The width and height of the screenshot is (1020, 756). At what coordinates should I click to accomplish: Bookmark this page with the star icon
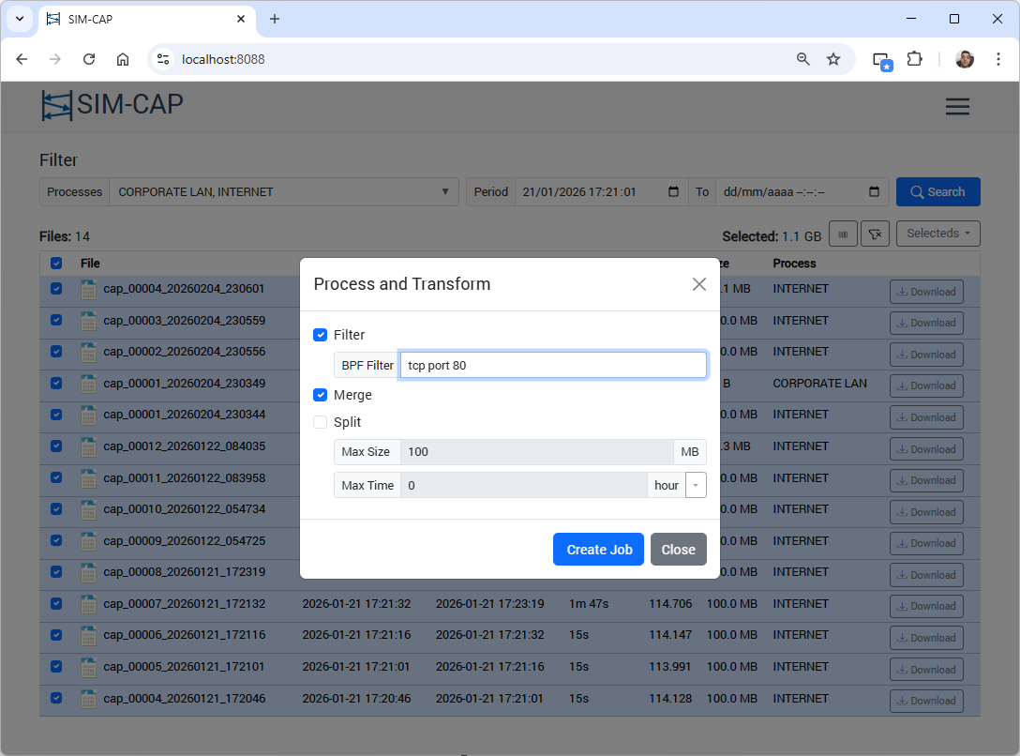pos(832,59)
